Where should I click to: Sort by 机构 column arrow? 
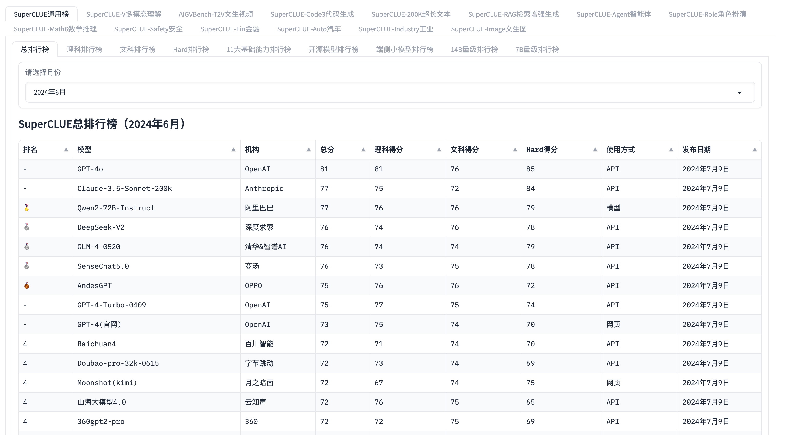click(309, 150)
